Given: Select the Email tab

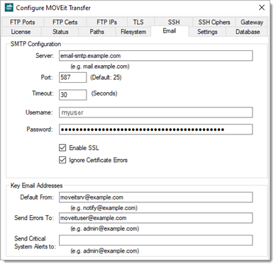Looking at the screenshot, I should click(x=170, y=31).
